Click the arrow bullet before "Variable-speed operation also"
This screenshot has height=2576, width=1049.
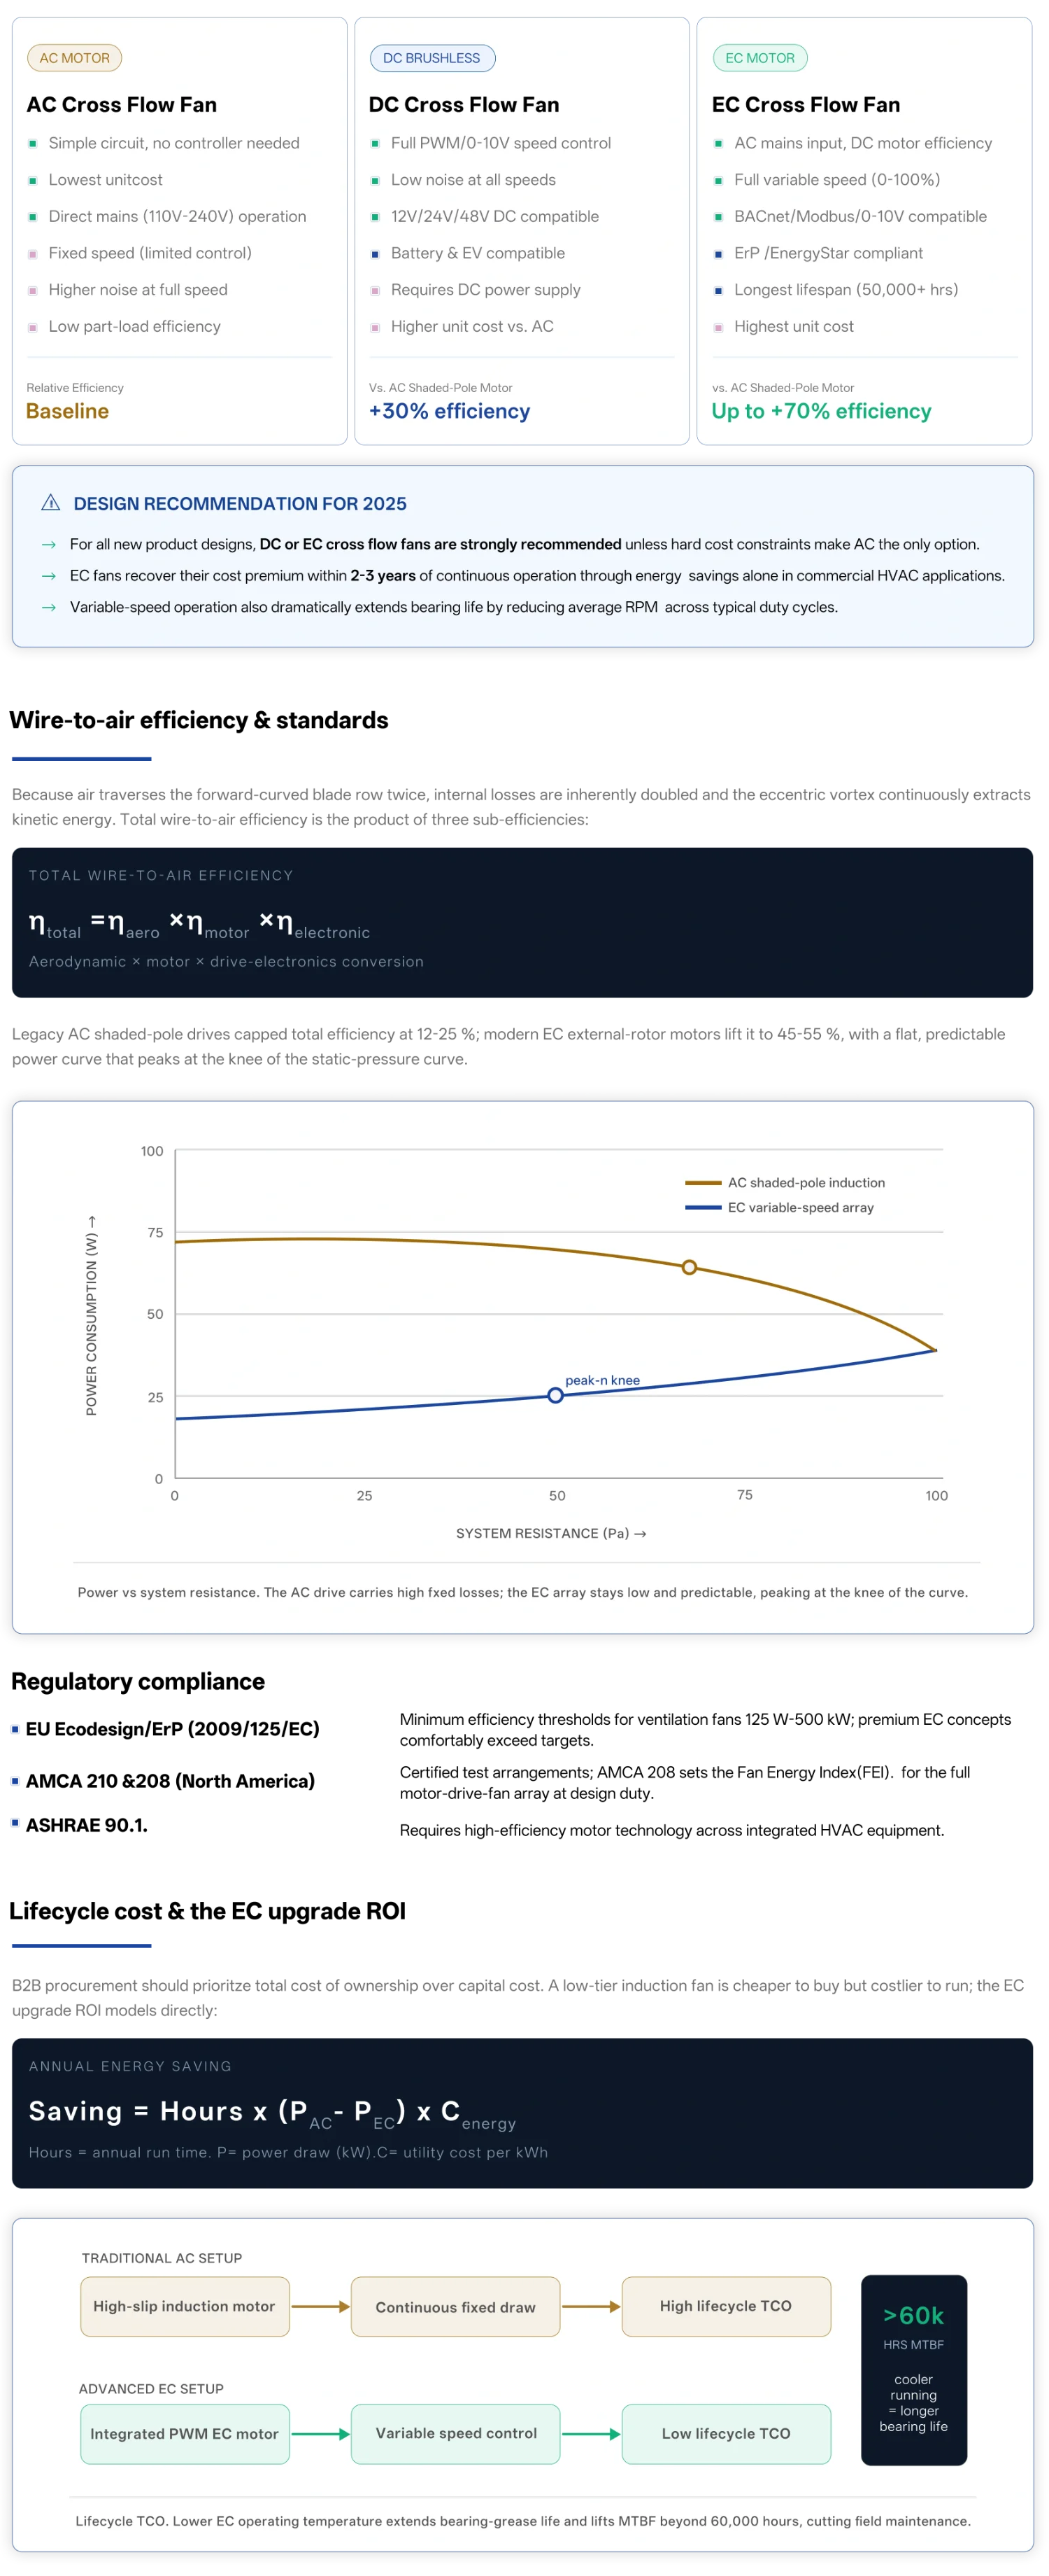click(x=48, y=607)
